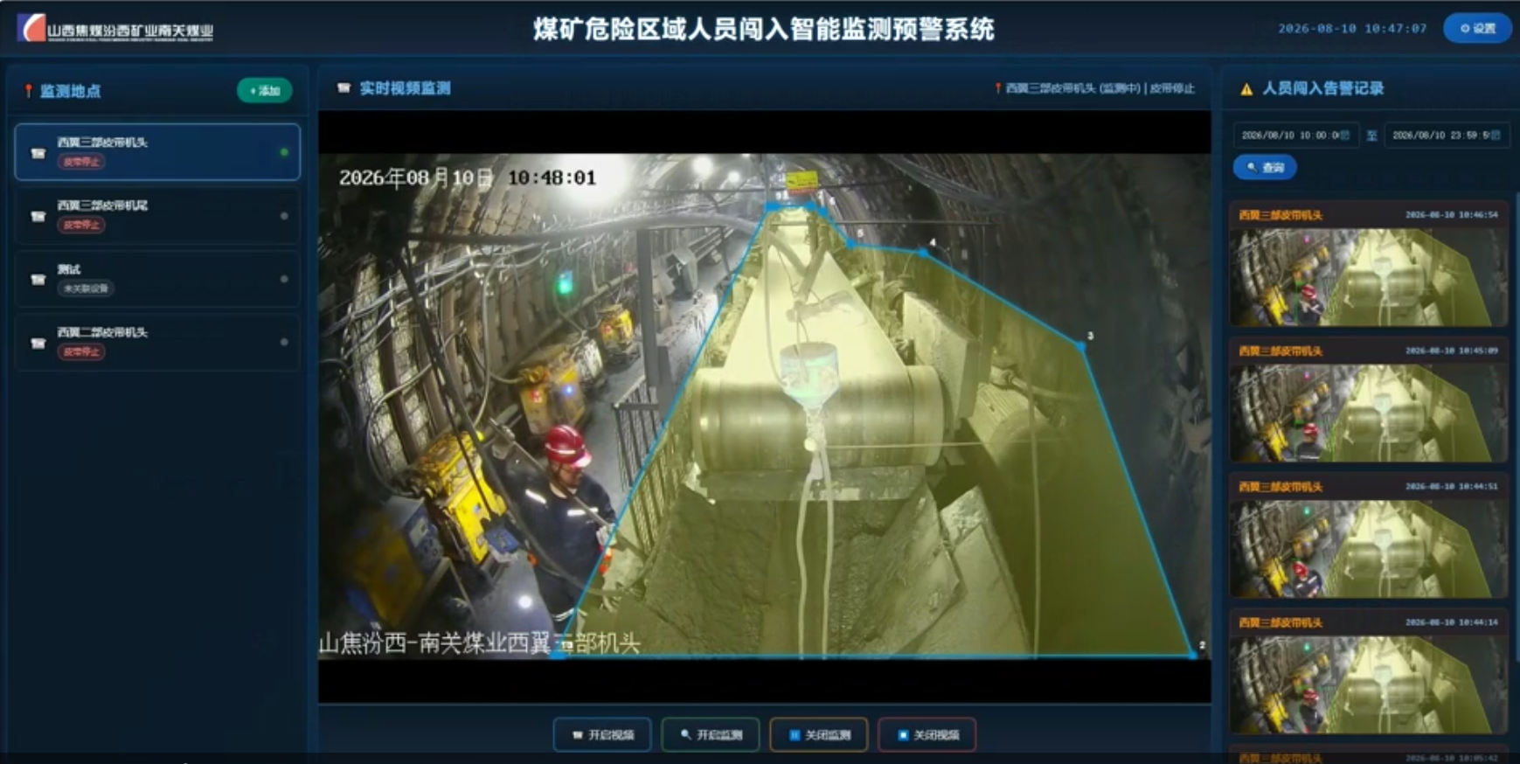Click the 实时视频监测 panel heading
The height and width of the screenshot is (764, 1520).
pos(406,88)
